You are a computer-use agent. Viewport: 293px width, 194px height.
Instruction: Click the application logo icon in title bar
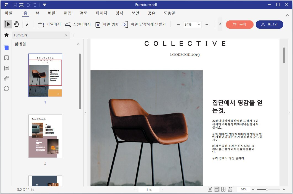6,5
